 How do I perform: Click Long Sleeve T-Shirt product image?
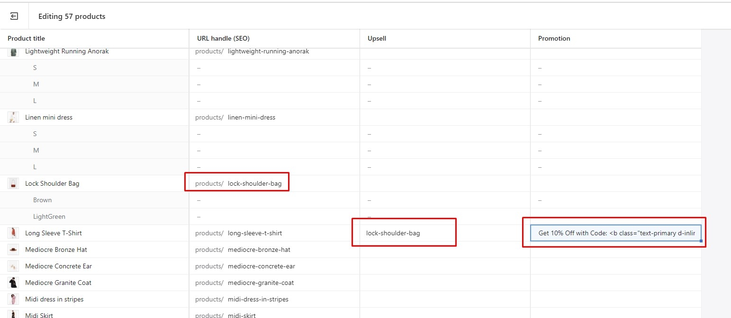[x=13, y=233]
